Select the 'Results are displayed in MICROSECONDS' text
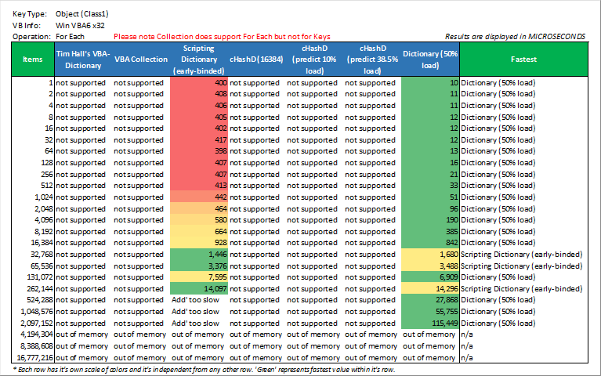 point(515,37)
